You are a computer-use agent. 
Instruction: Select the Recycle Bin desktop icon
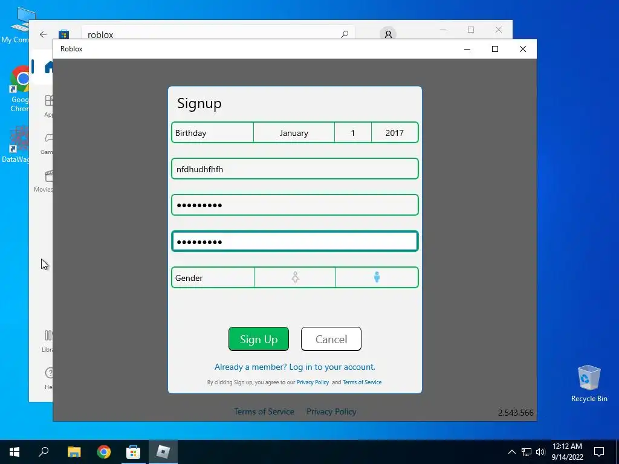coord(589,384)
